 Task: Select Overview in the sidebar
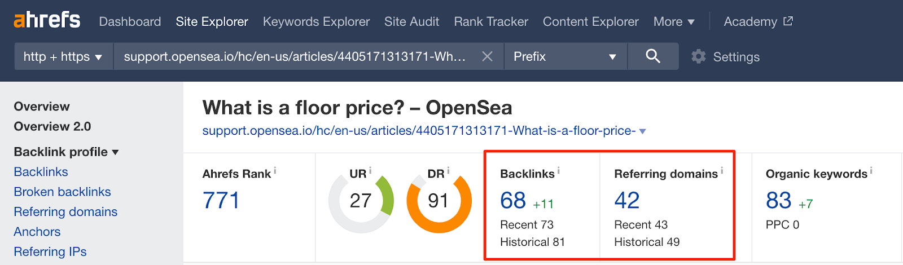click(x=42, y=107)
